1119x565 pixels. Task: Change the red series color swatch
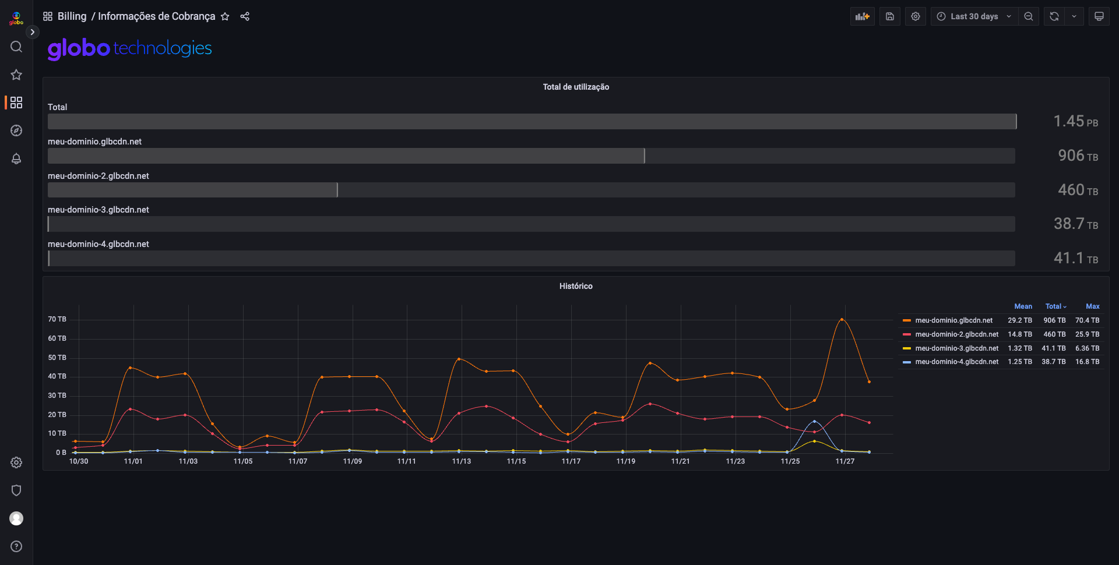point(907,334)
